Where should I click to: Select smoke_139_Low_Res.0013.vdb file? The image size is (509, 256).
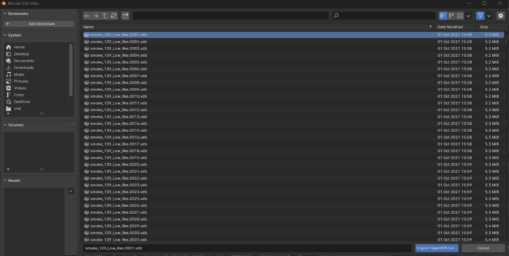[x=294, y=117]
